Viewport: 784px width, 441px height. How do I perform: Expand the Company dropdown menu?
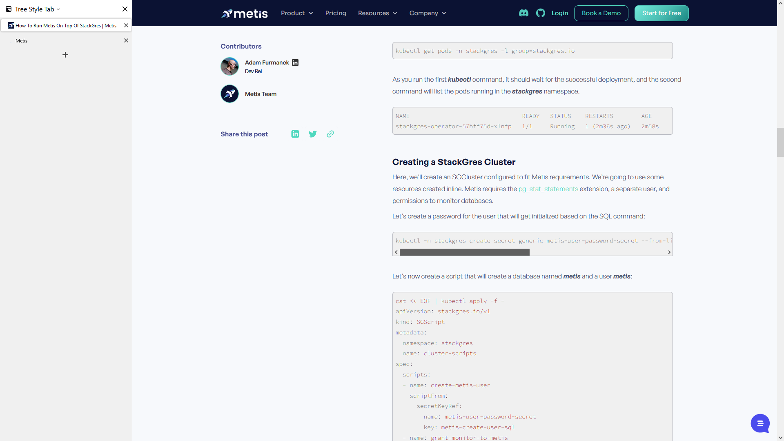tap(428, 13)
